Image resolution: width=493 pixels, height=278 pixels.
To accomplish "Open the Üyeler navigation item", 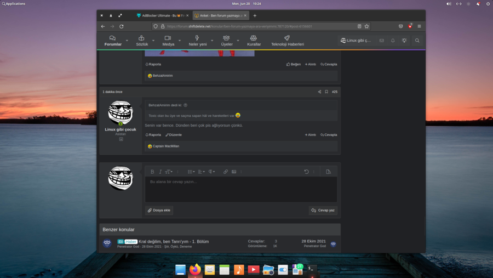I will point(227,41).
